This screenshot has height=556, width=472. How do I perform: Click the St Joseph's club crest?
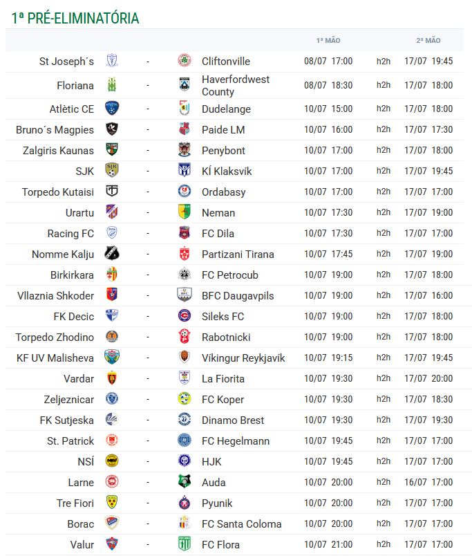tap(112, 61)
